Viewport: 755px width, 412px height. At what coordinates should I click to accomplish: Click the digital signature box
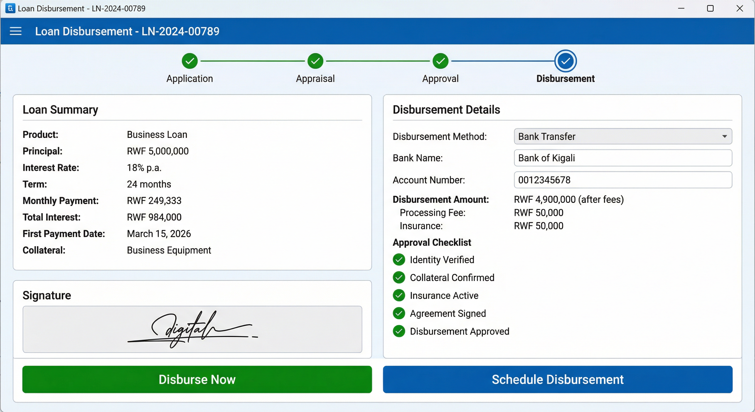192,329
